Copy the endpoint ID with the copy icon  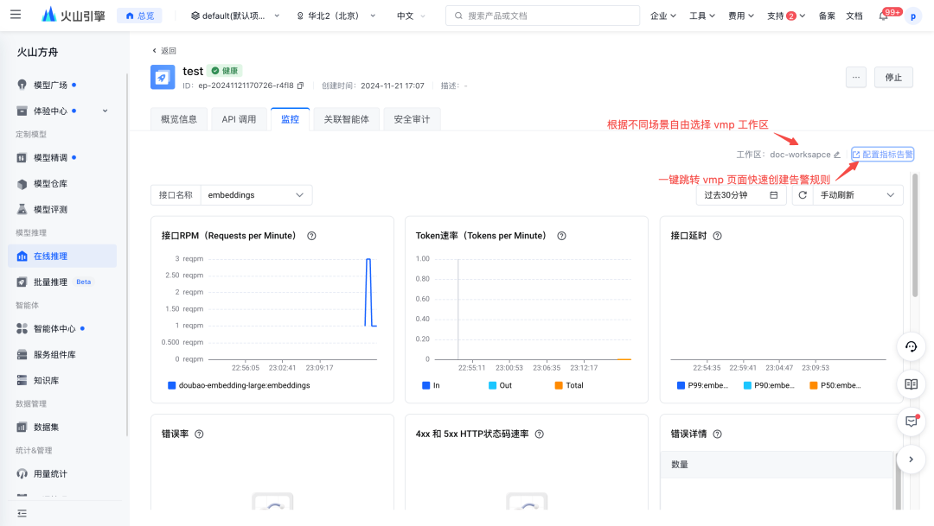tap(300, 86)
